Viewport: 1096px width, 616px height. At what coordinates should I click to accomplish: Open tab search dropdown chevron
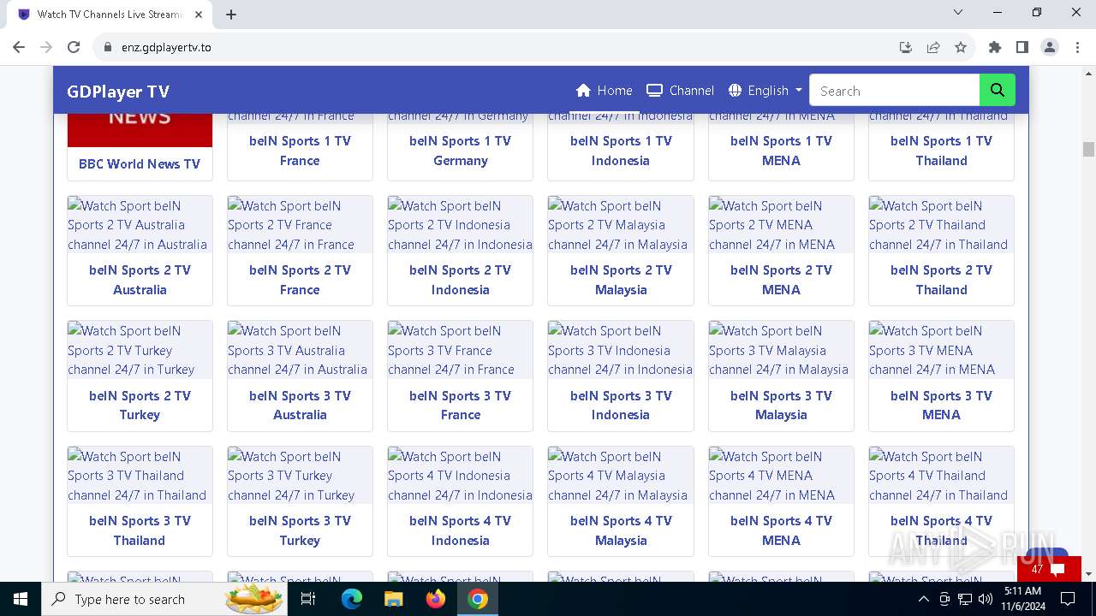pyautogui.click(x=958, y=12)
